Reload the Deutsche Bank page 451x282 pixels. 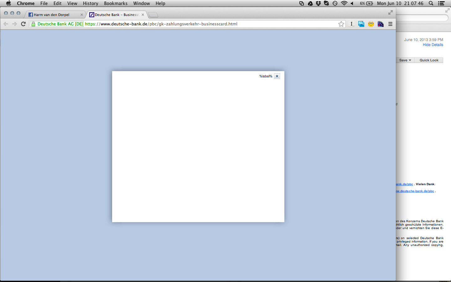(x=23, y=24)
